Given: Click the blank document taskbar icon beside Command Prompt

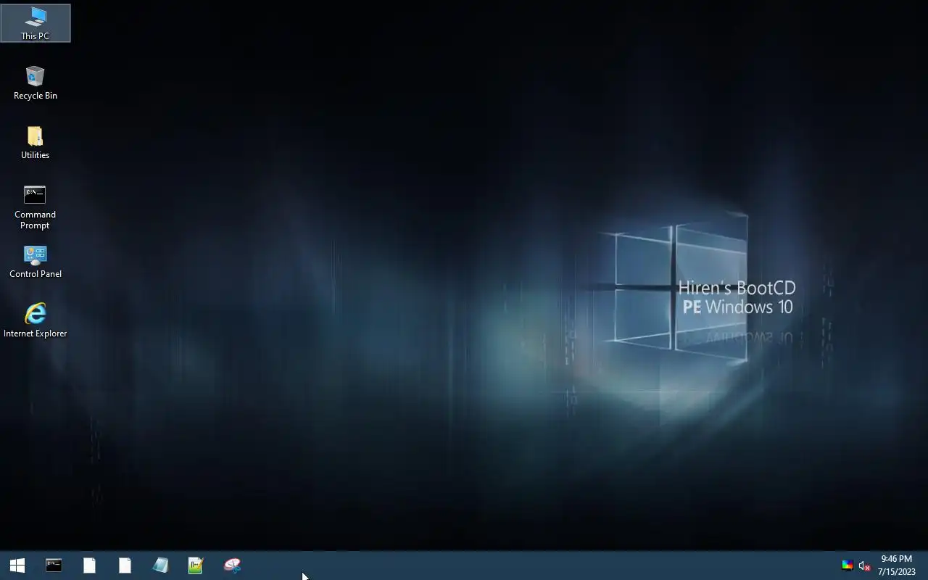Looking at the screenshot, I should pos(89,565).
